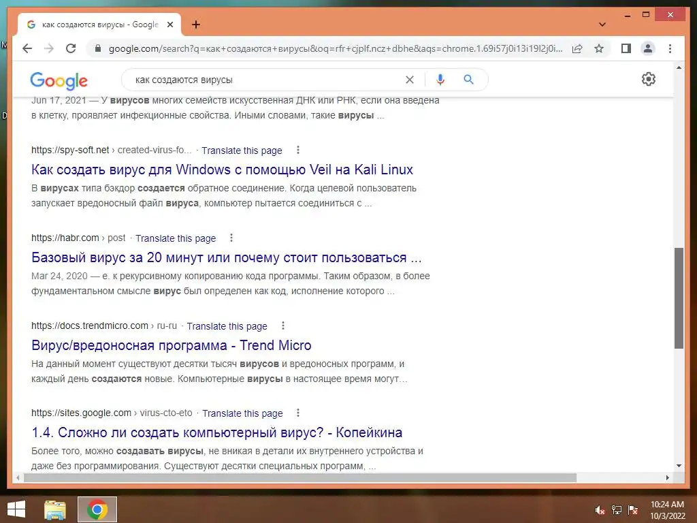The image size is (697, 523).
Task: Click the https://spy-soft.net URL text
Action: coord(70,150)
